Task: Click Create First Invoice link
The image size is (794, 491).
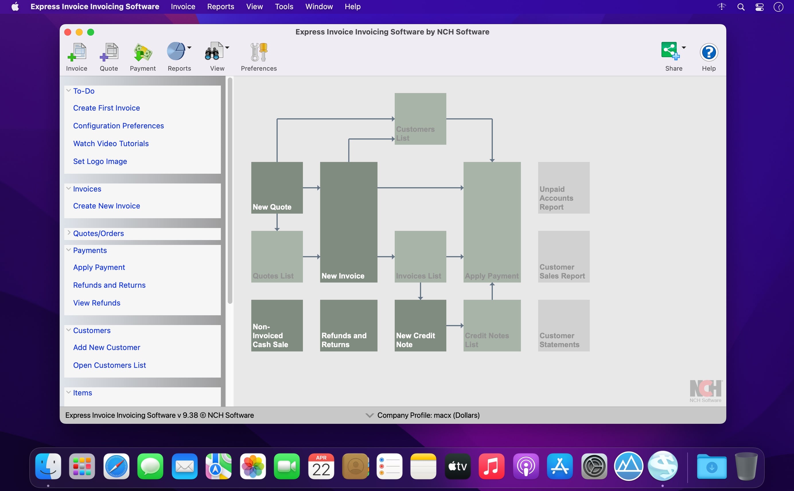Action: 106,108
